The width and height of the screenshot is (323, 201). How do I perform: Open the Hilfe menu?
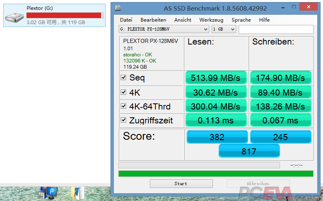[x=264, y=20]
